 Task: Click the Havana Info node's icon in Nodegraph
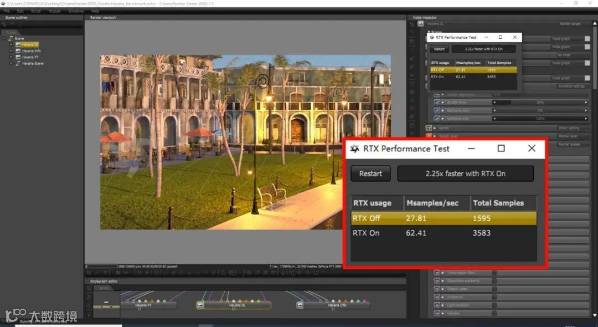click(300, 305)
